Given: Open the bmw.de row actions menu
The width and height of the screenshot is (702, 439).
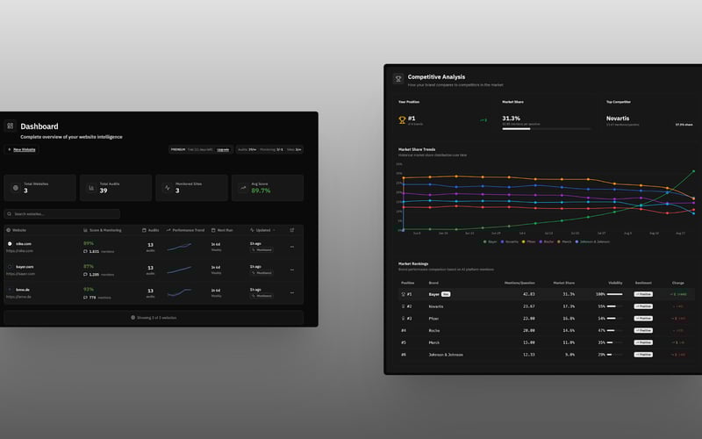Looking at the screenshot, I should pos(292,292).
